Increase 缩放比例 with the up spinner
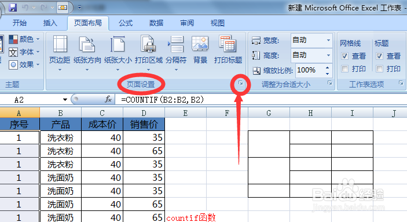The height and width of the screenshot is (222, 407). tap(327, 68)
